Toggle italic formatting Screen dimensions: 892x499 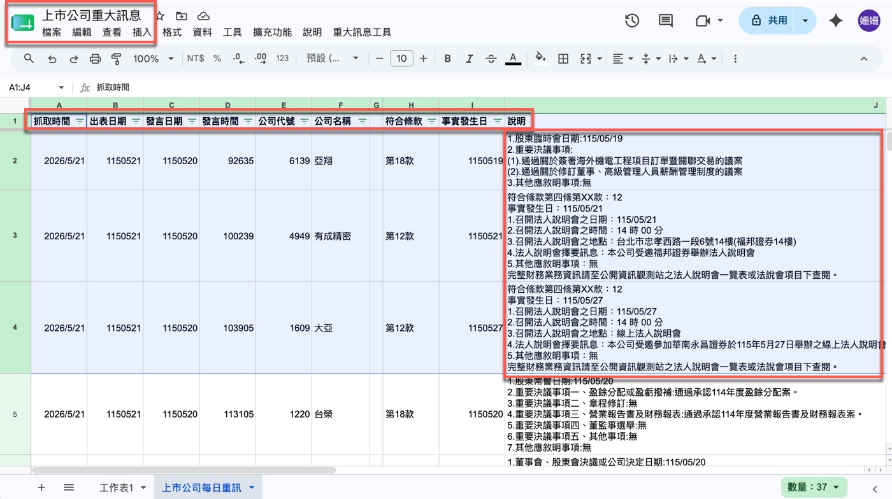[469, 59]
